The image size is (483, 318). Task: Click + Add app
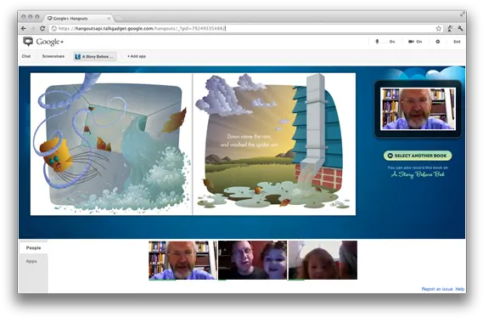pyautogui.click(x=137, y=56)
